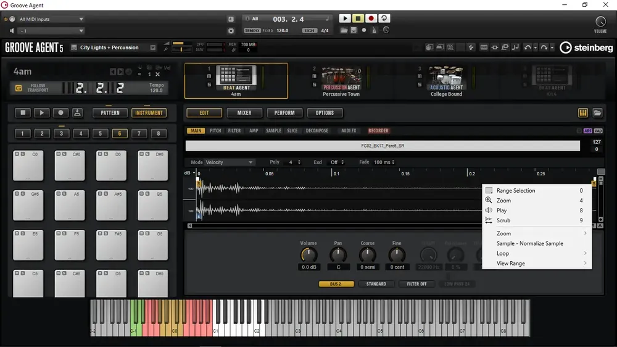Image resolution: width=617 pixels, height=347 pixels.
Task: Click the Volume knob showing 0.0 dB
Action: click(308, 255)
